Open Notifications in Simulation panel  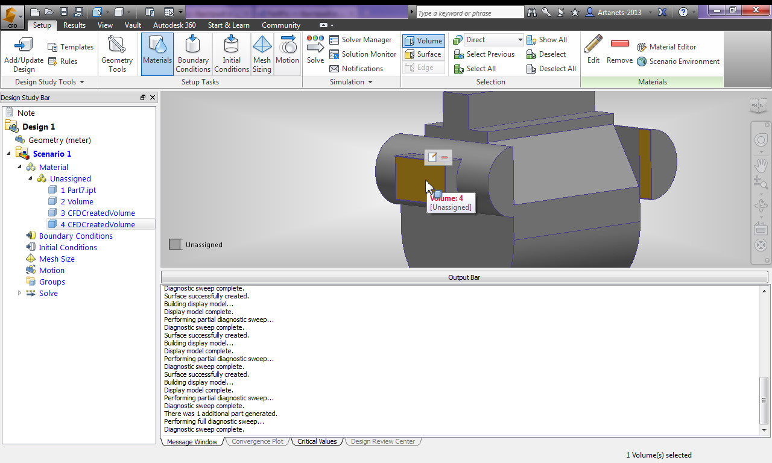coord(356,69)
